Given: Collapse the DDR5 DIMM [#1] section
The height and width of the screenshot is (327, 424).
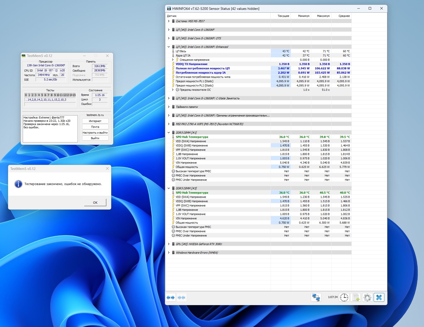Looking at the screenshot, I should point(169,133).
